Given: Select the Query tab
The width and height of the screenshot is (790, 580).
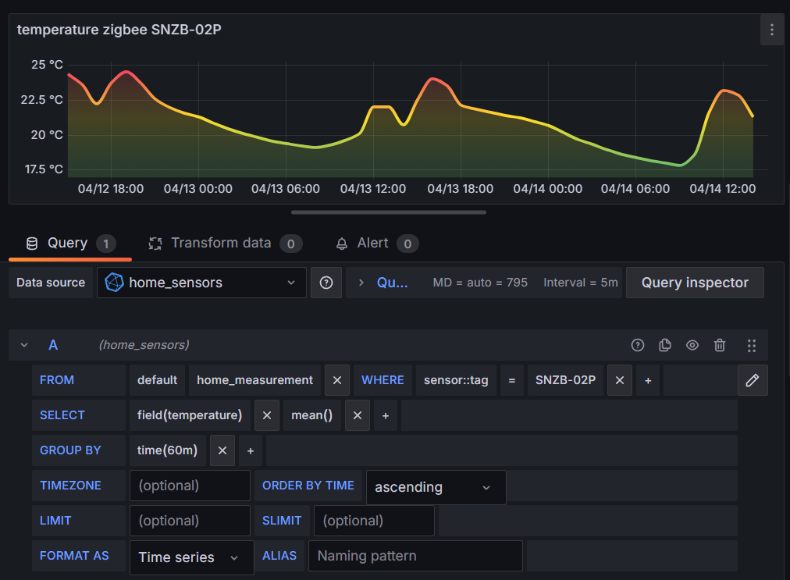Looking at the screenshot, I should [x=70, y=244].
